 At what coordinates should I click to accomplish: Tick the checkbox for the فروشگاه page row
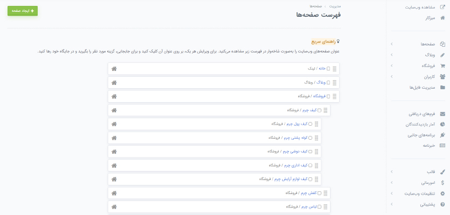328,97
